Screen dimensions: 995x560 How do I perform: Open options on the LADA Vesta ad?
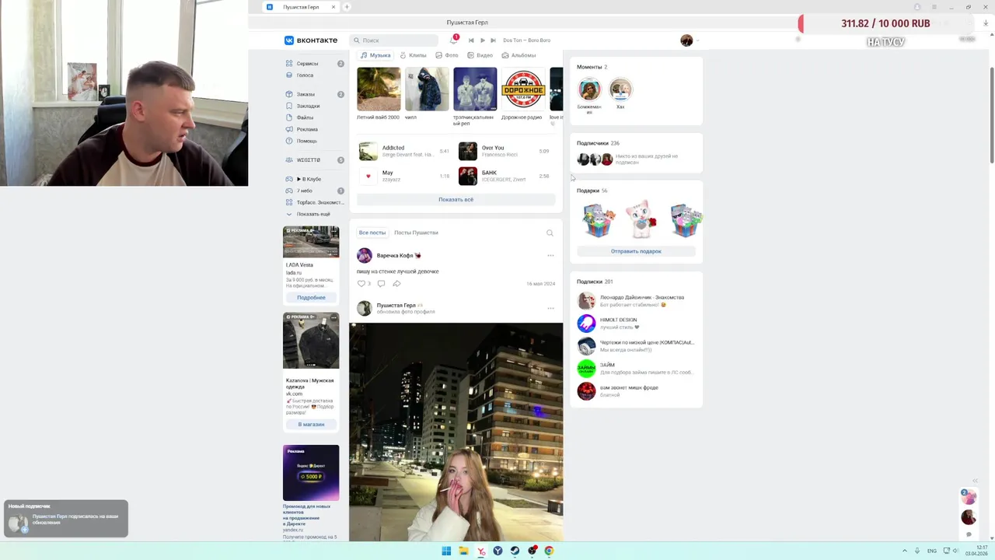pyautogui.click(x=333, y=231)
